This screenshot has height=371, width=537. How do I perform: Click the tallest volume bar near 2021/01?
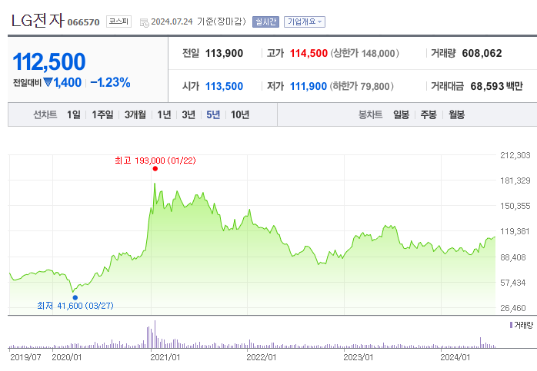pos(155,334)
